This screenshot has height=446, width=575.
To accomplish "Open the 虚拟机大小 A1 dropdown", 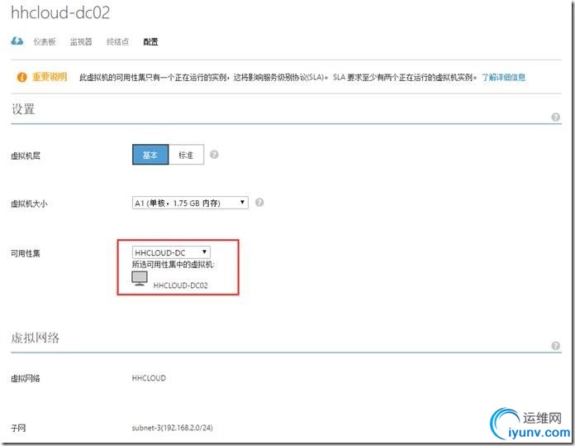I will pos(190,203).
